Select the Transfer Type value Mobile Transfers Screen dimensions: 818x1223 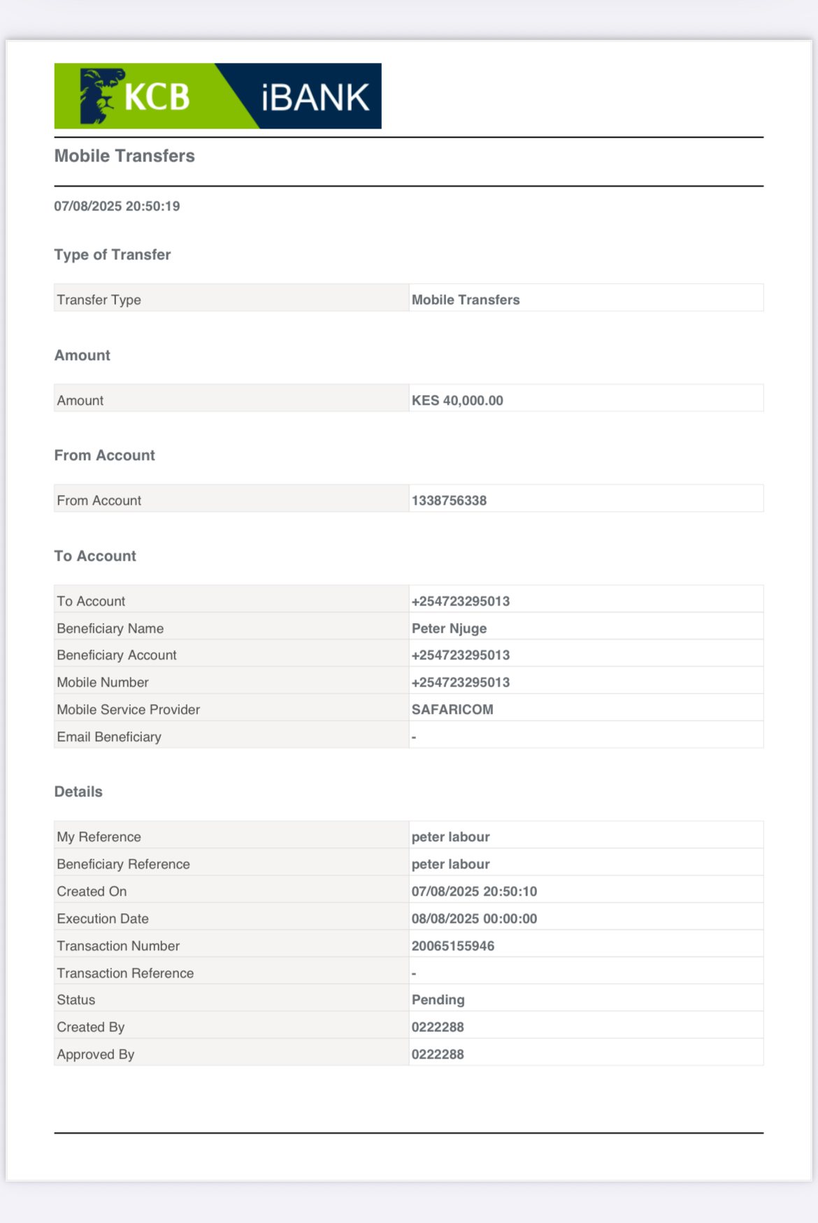(x=466, y=300)
